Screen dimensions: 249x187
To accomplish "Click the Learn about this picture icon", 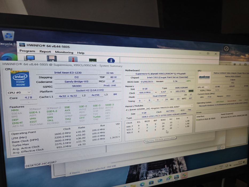I will coord(226,49).
